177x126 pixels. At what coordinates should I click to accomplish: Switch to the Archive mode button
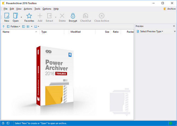170,9
